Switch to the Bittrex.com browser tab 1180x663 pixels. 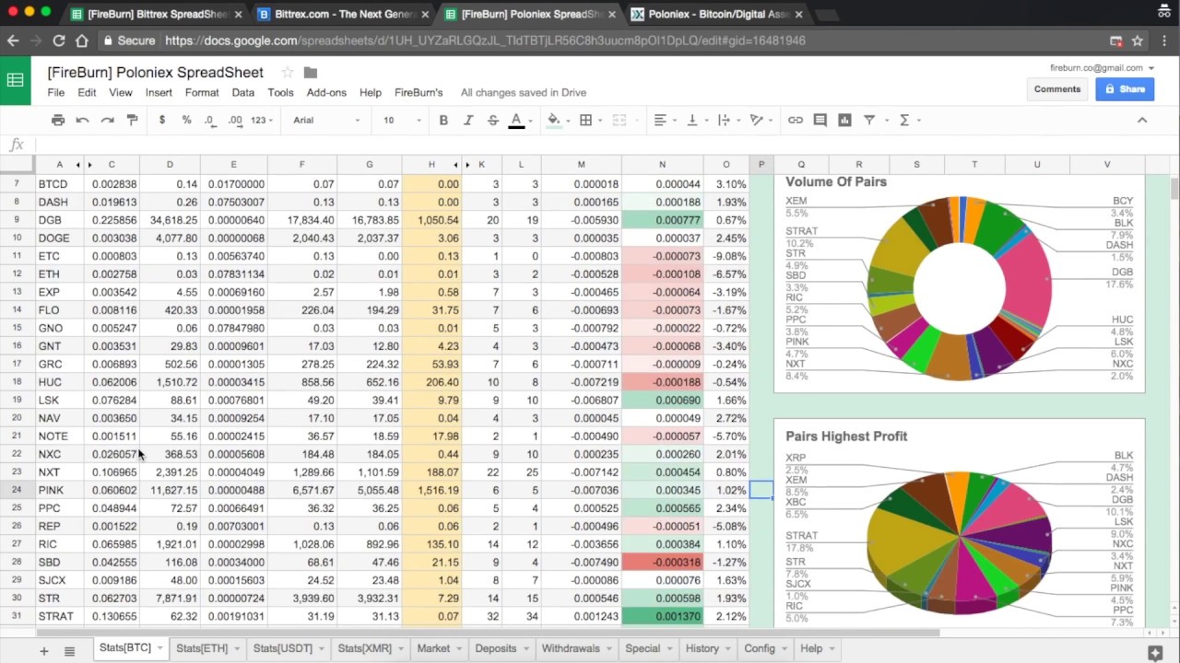[341, 14]
